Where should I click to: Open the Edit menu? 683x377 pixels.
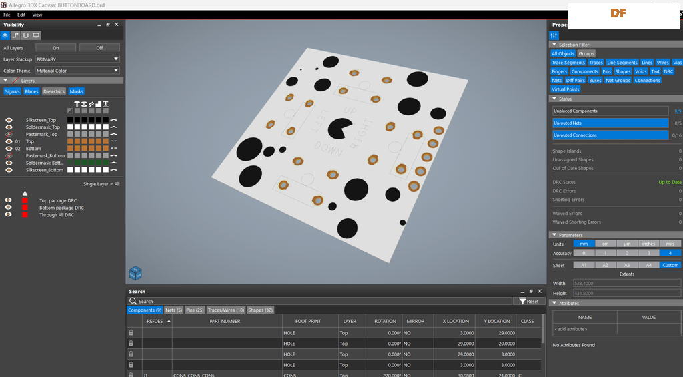tap(21, 15)
